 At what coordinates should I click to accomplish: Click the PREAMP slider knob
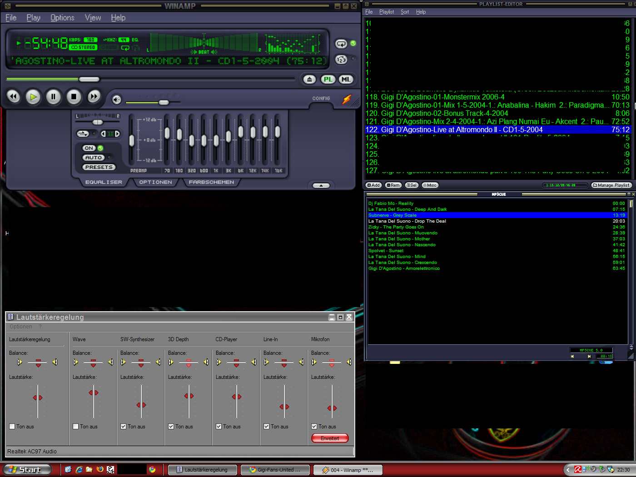[x=132, y=140]
